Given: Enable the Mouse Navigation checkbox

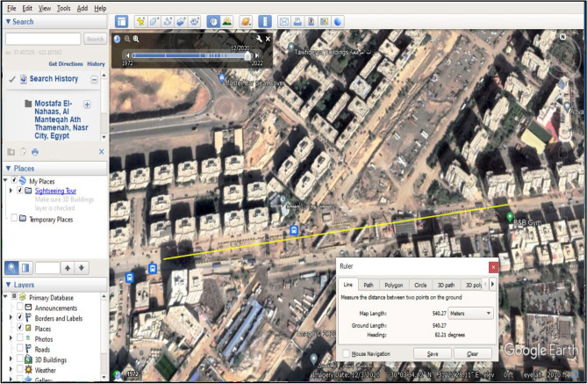Looking at the screenshot, I should tap(346, 353).
